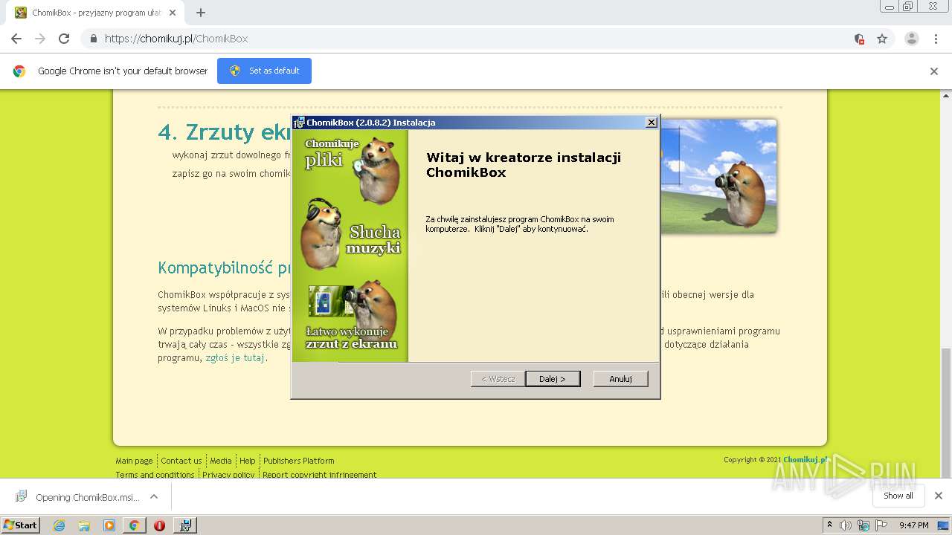952x535 pixels.
Task: Close the ChomikBox browser tab
Action: 173,13
